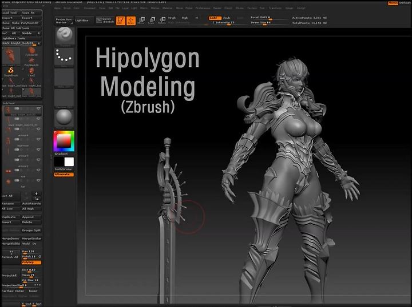
Task: Click the large current tool thumbnail
Action: (x=11, y=56)
